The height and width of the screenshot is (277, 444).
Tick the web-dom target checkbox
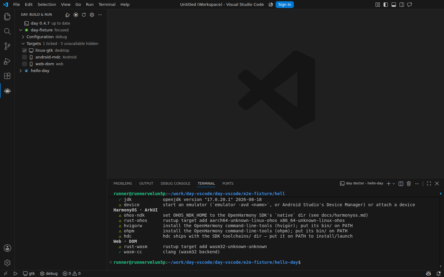[x=25, y=64]
